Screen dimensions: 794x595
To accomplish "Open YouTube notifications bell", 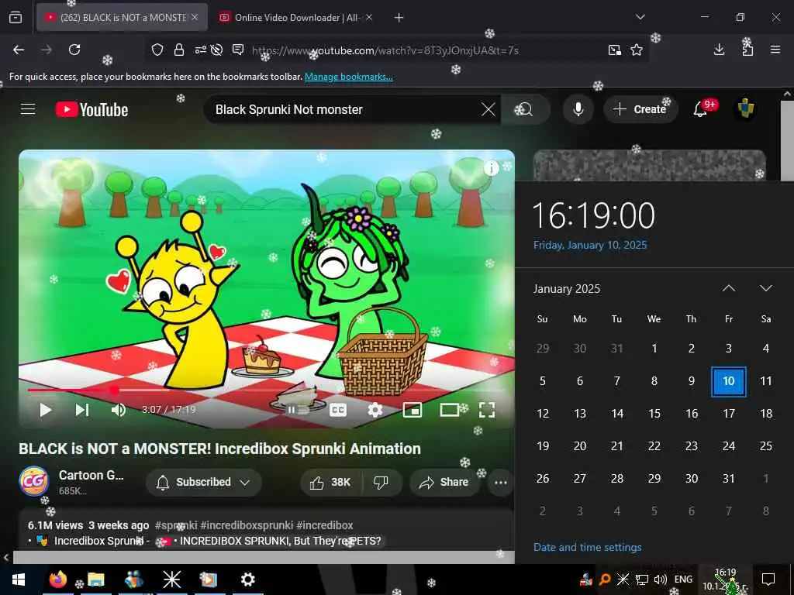I will pos(701,108).
